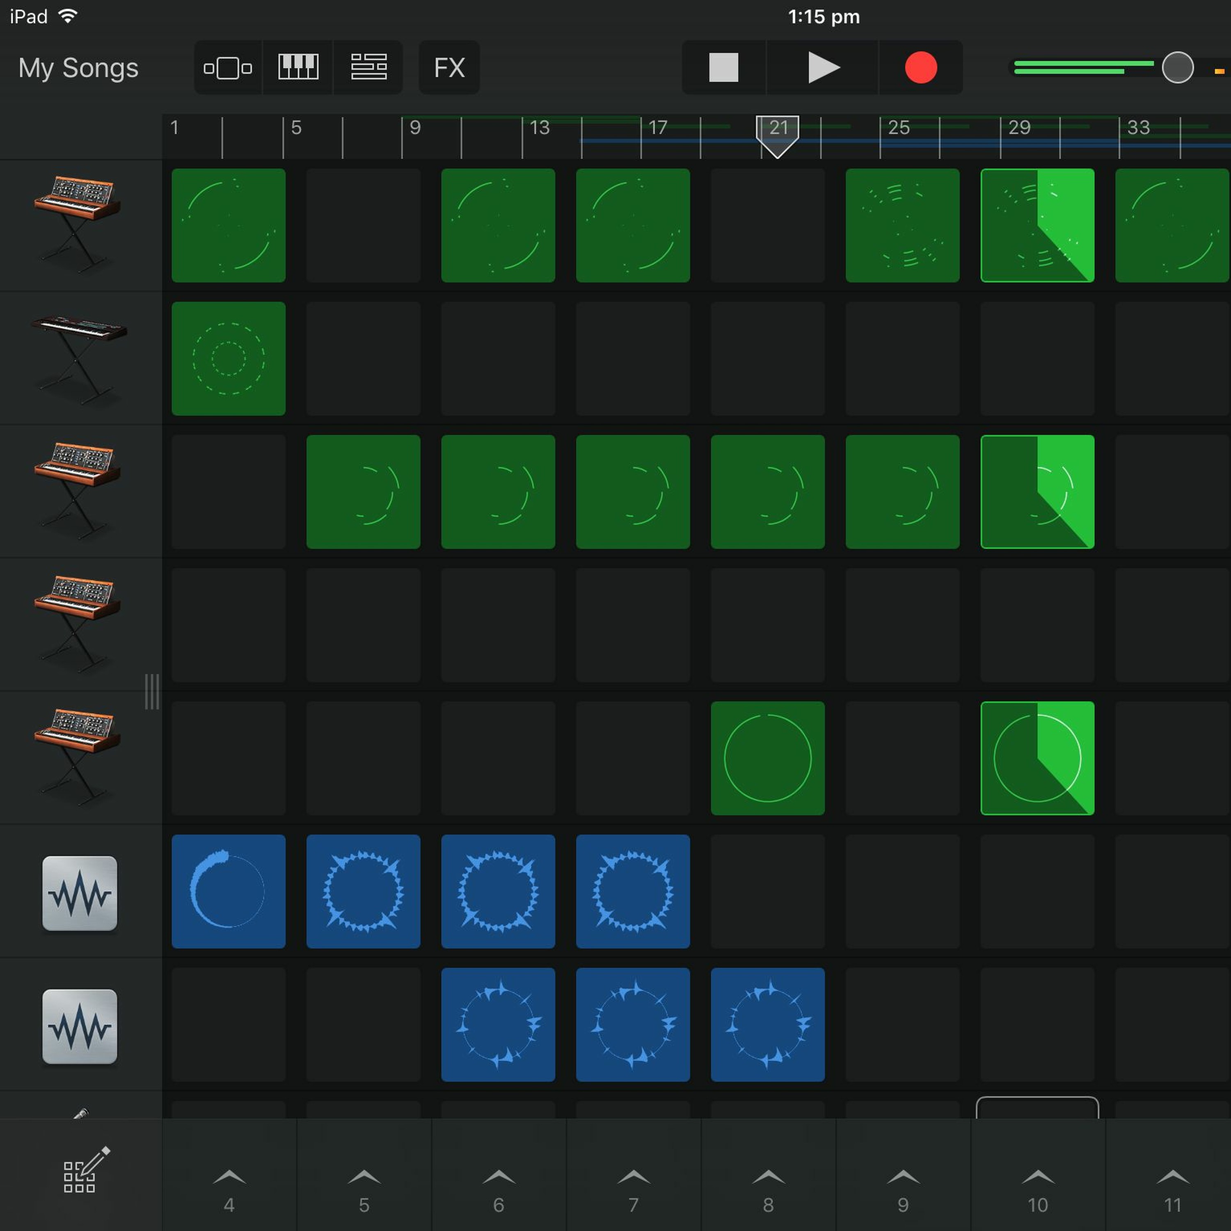Screen dimensions: 1231x1231
Task: Open the FX panel
Action: (x=449, y=68)
